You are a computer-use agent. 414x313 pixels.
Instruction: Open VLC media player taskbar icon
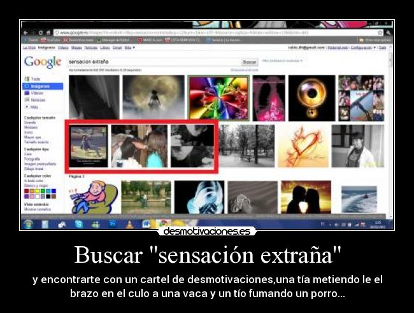click(129, 225)
